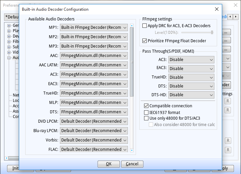This screenshot has width=241, height=174.
Task: Close the Built-in Audio Decoder Configuration dialog
Action: point(216,9)
